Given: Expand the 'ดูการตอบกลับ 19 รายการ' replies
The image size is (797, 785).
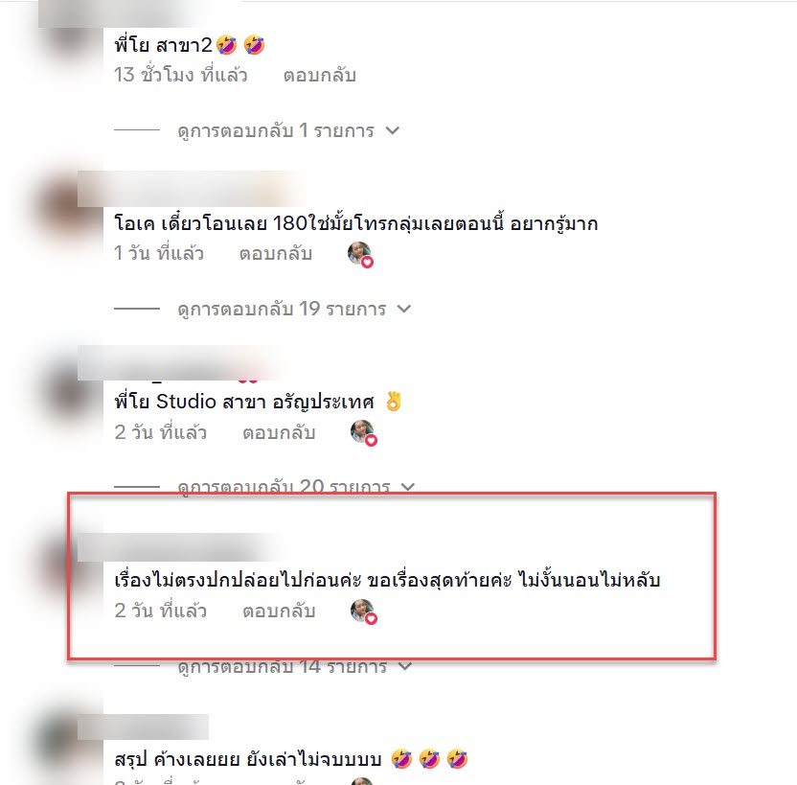Looking at the screenshot, I should pyautogui.click(x=294, y=309).
